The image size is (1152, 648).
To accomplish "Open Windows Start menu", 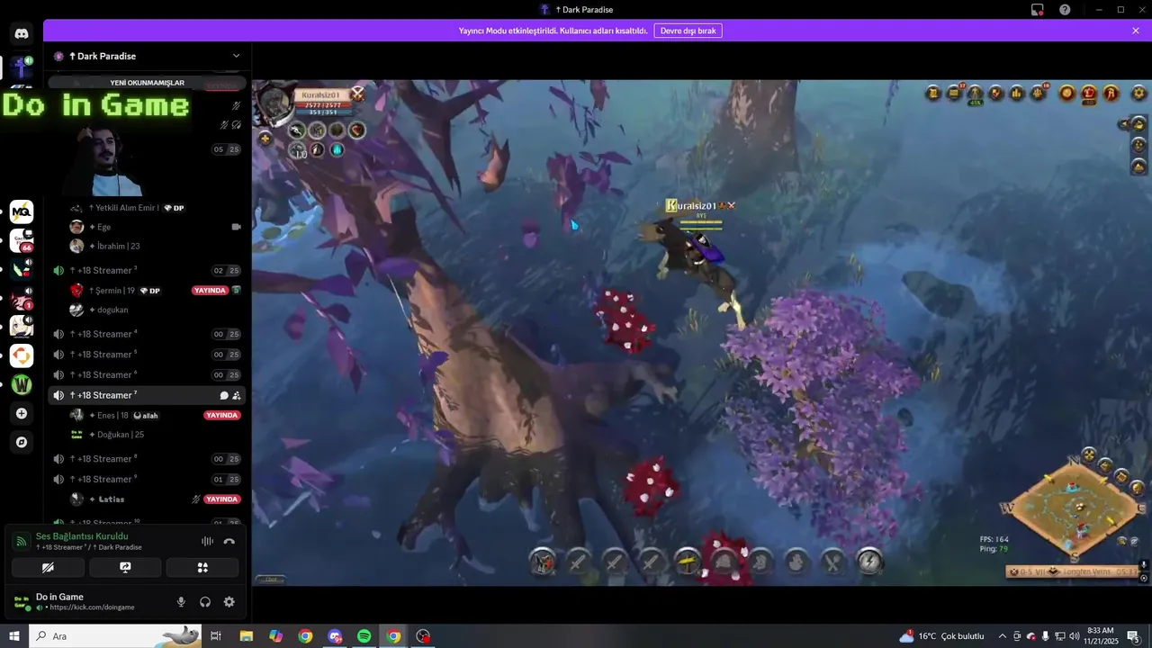I will tap(14, 636).
